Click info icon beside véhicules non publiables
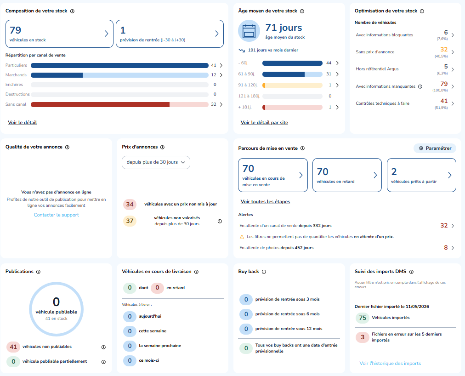 [103, 347]
